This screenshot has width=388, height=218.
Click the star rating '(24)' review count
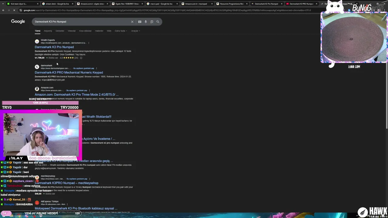coord(76,58)
